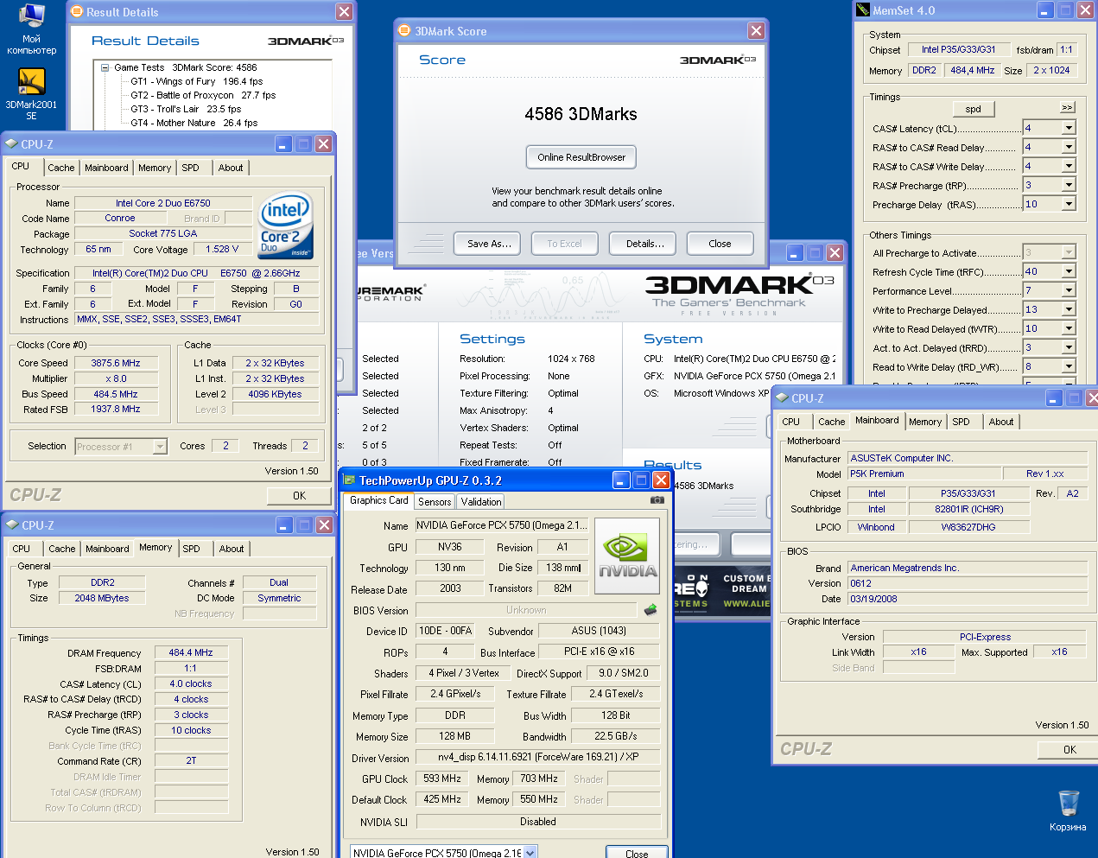Screen dimensions: 1098x858
Task: Expand MemSet timings with the >> button
Action: pos(1068,108)
